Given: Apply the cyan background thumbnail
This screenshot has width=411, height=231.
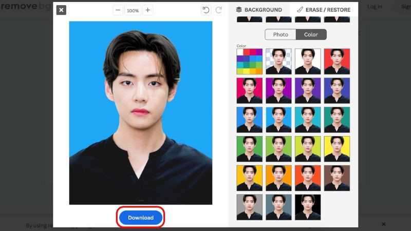Looking at the screenshot, I should pos(308,120).
